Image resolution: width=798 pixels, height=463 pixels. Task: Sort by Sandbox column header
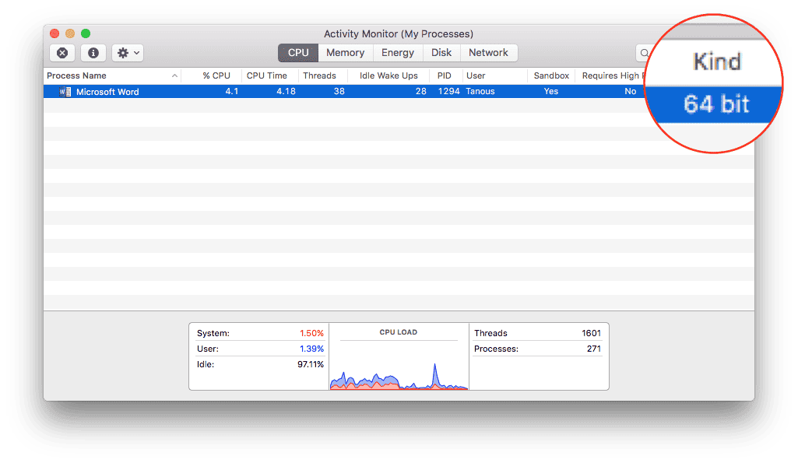tap(551, 75)
